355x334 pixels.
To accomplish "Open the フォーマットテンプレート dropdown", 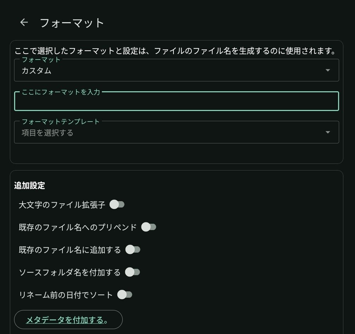I will (176, 132).
